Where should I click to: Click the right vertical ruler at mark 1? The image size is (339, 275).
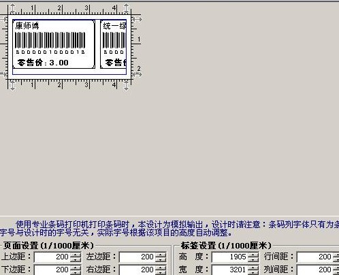[139, 39]
